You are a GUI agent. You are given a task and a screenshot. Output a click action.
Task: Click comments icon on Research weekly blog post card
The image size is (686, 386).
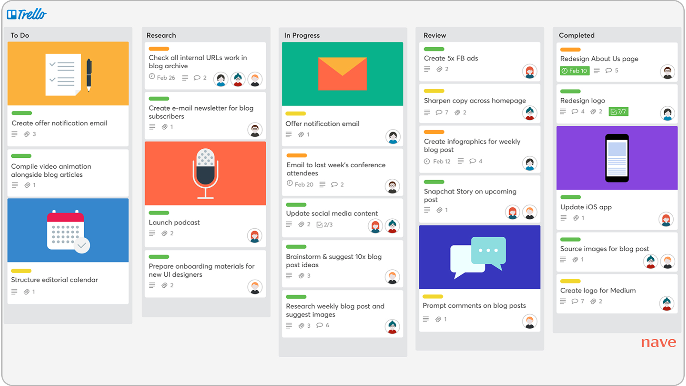click(320, 325)
